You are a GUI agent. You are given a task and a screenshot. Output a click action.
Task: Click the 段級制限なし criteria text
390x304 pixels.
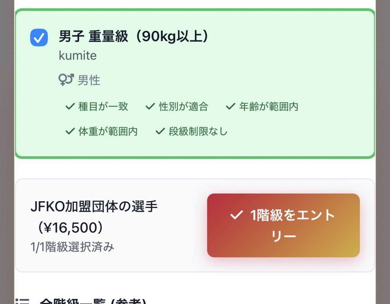pyautogui.click(x=198, y=131)
